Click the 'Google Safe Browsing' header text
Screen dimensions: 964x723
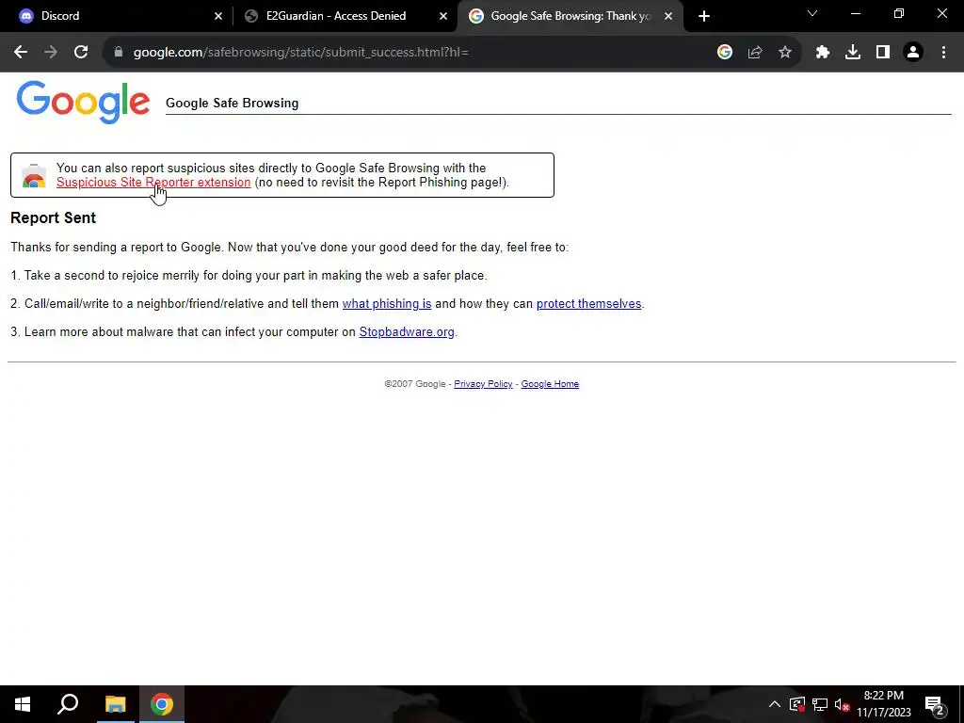(x=233, y=104)
